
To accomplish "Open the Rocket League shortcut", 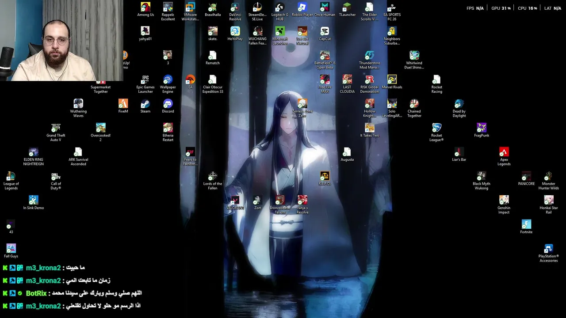I will click(436, 132).
